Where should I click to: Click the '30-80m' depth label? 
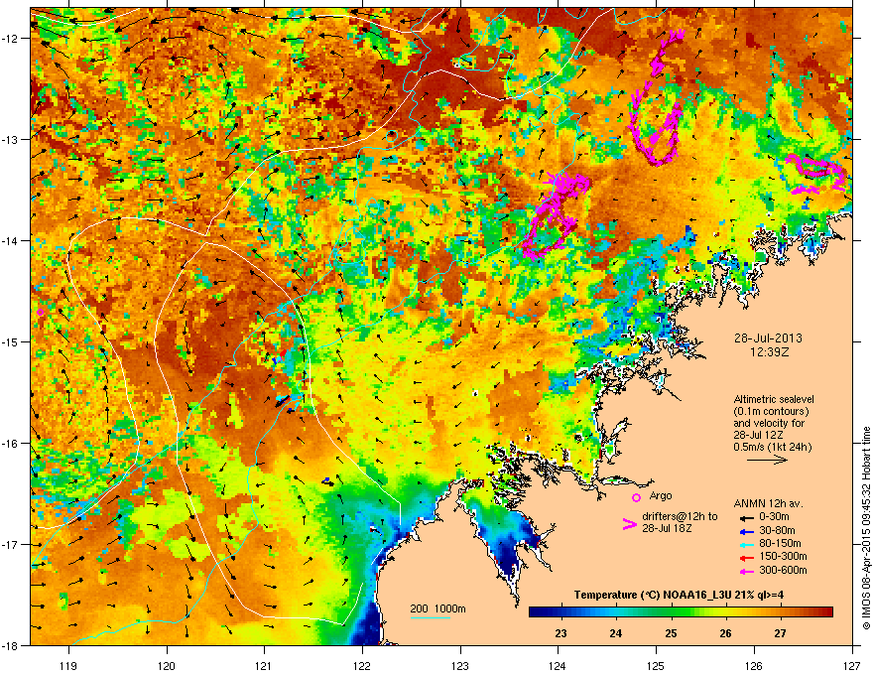click(777, 531)
